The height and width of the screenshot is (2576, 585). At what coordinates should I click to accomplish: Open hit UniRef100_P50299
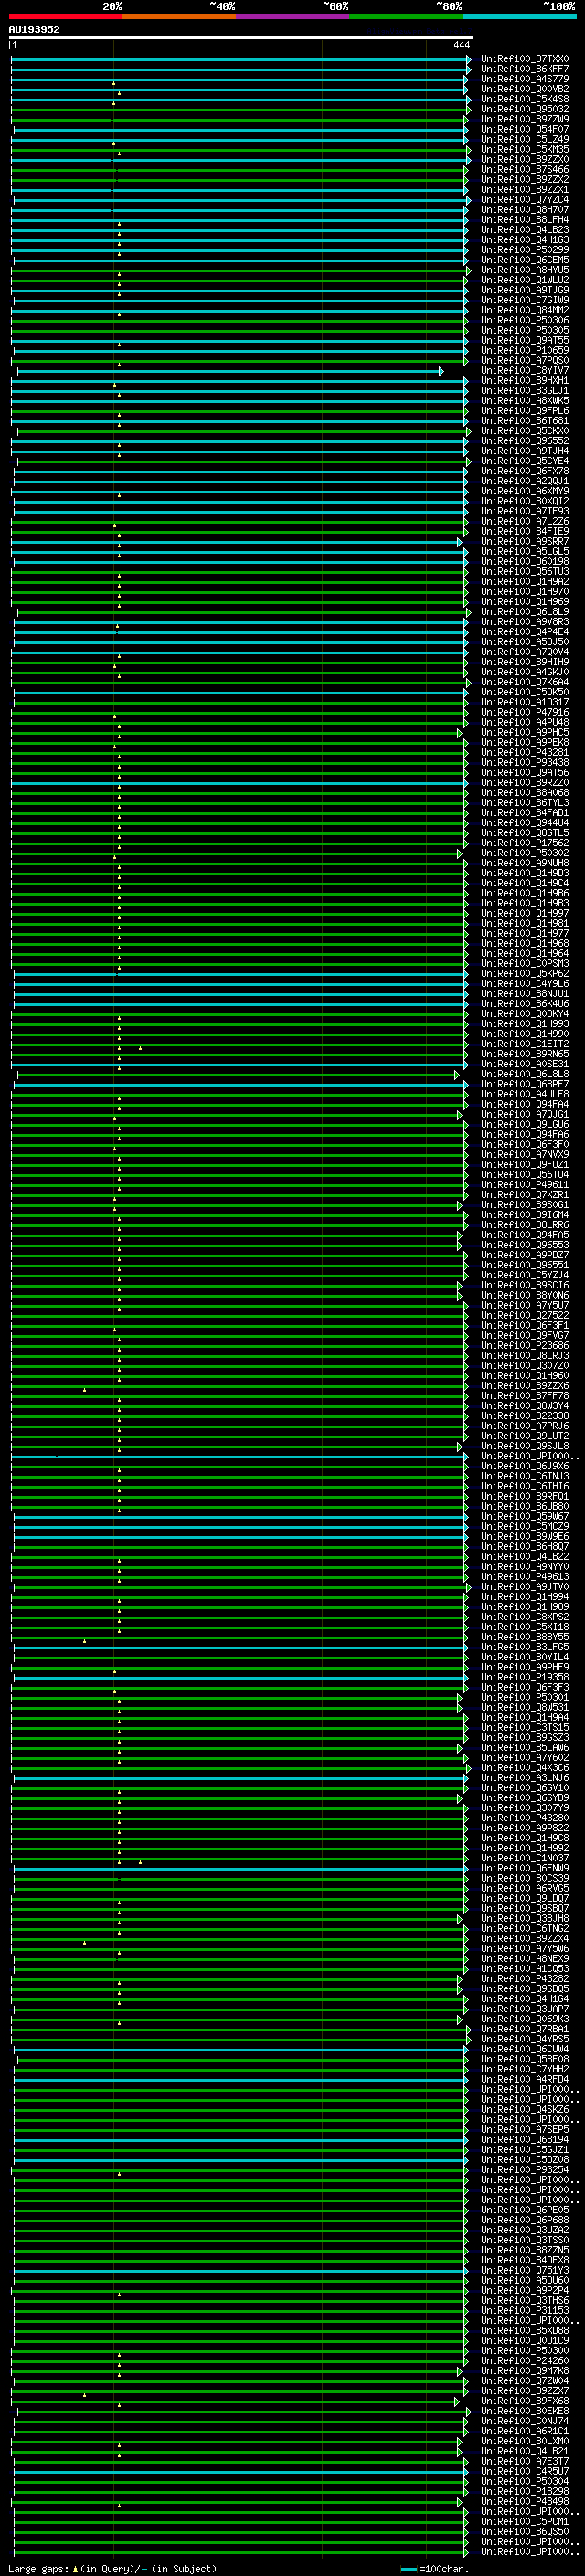(525, 250)
